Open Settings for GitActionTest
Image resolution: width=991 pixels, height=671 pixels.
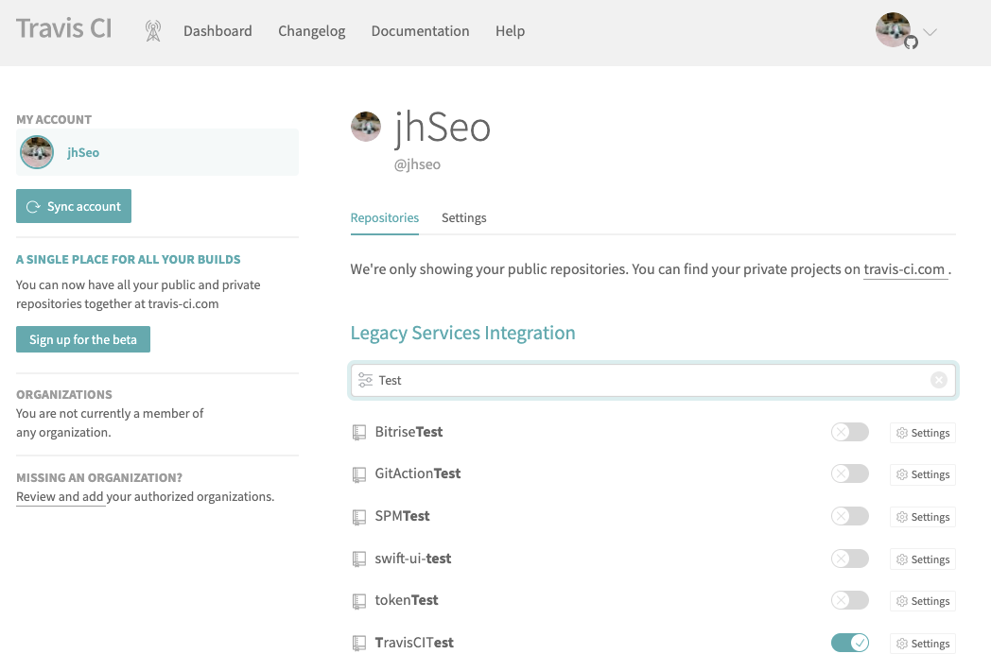(x=923, y=474)
